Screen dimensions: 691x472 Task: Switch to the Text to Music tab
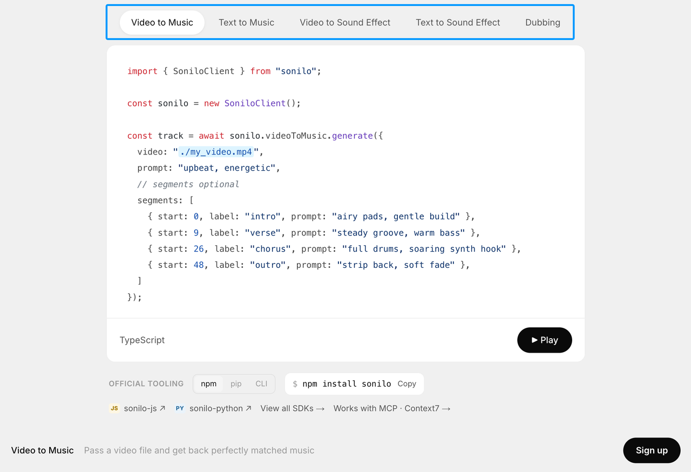click(246, 23)
